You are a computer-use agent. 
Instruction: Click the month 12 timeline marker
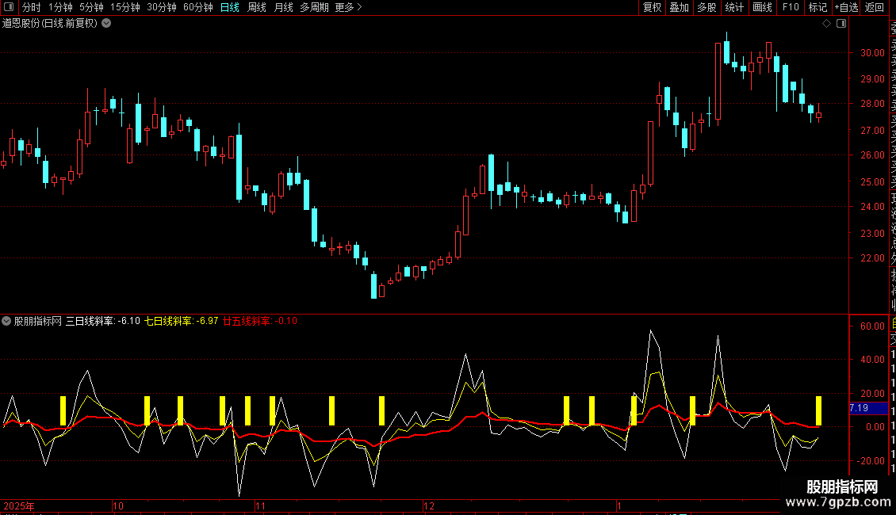pyautogui.click(x=429, y=505)
